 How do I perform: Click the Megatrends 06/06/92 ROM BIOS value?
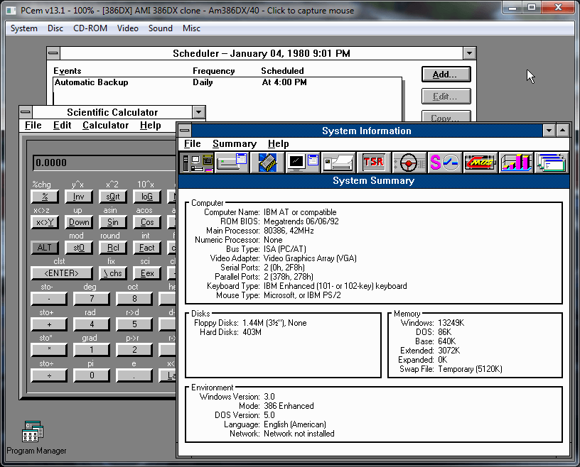tap(301, 221)
